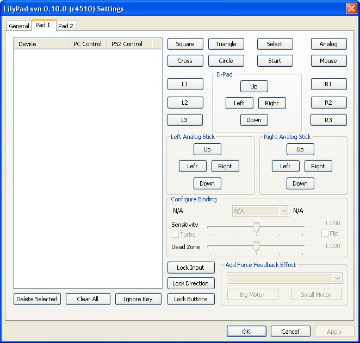Switch to the General tab
Screen dimensions: 360x343
click(19, 26)
